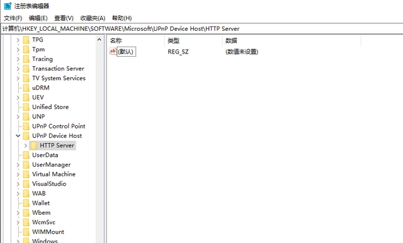Image resolution: width=403 pixels, height=243 pixels.
Task: Click the HTTP Server folder icon
Action: 33,145
